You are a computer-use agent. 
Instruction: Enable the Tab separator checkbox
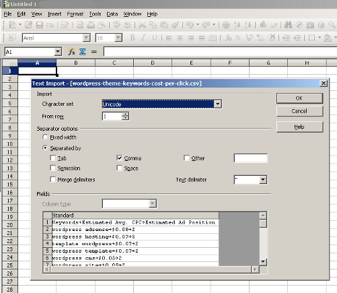click(x=53, y=158)
